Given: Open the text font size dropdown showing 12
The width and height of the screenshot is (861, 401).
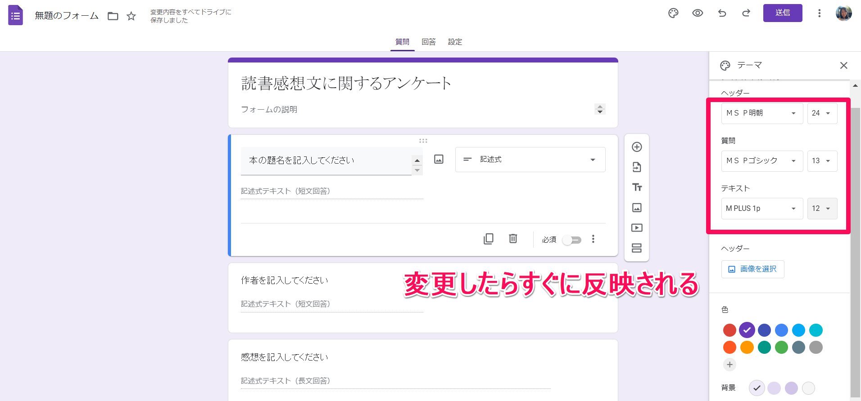Looking at the screenshot, I should [x=822, y=209].
